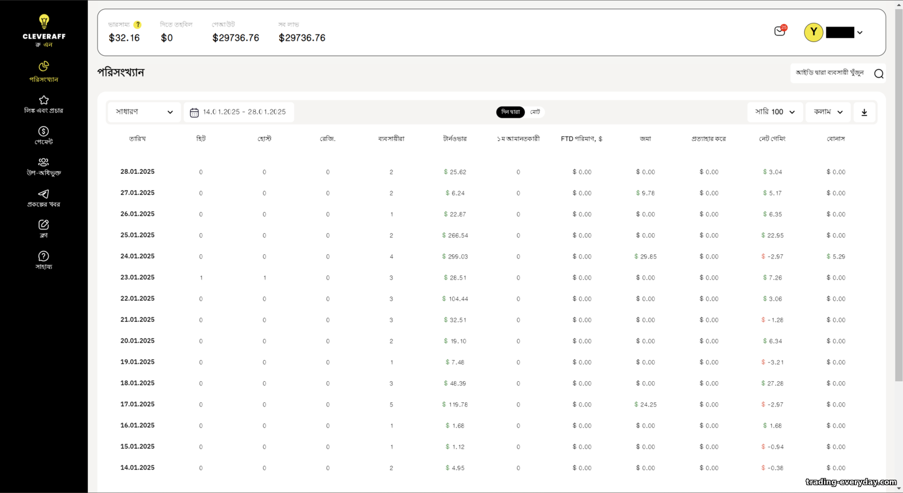Open the question-mark Help (সাহায্য) section
Screen dimensions: 903x493
pyautogui.click(x=44, y=260)
